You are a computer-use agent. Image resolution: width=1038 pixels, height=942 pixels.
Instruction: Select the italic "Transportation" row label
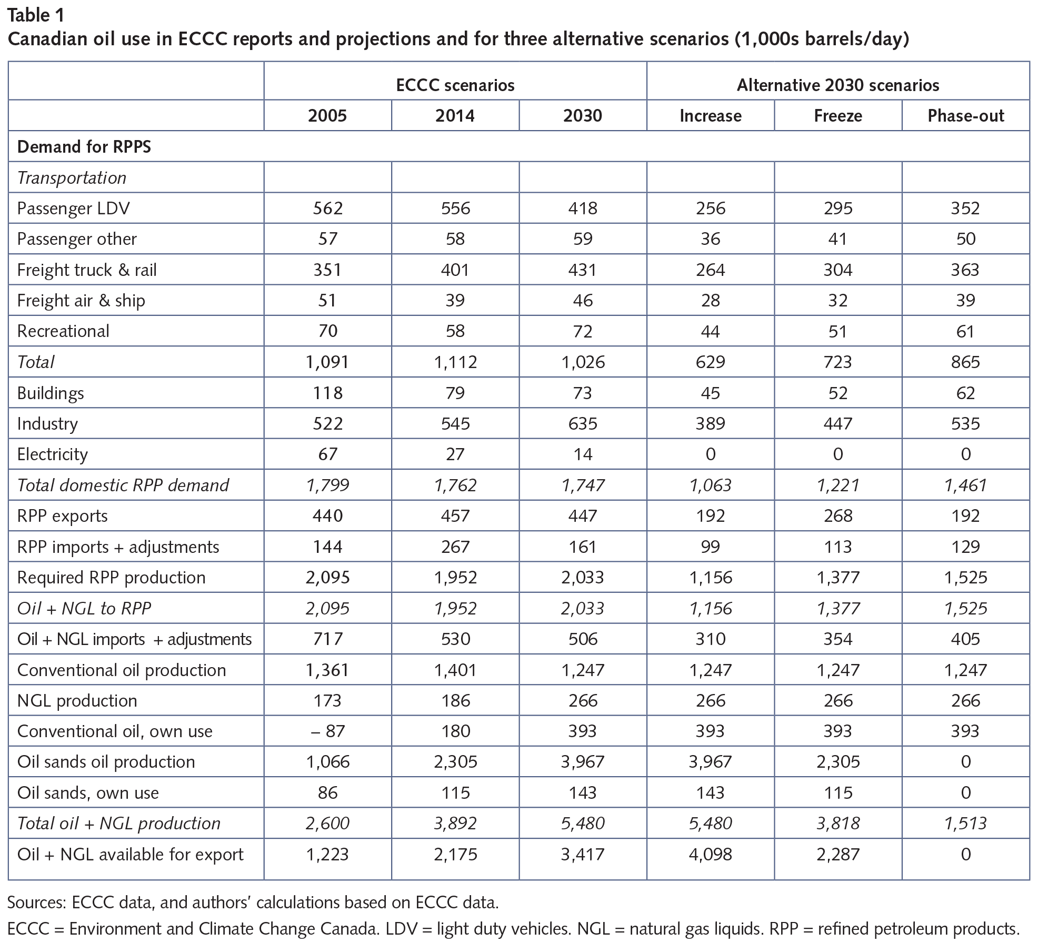coord(72,177)
